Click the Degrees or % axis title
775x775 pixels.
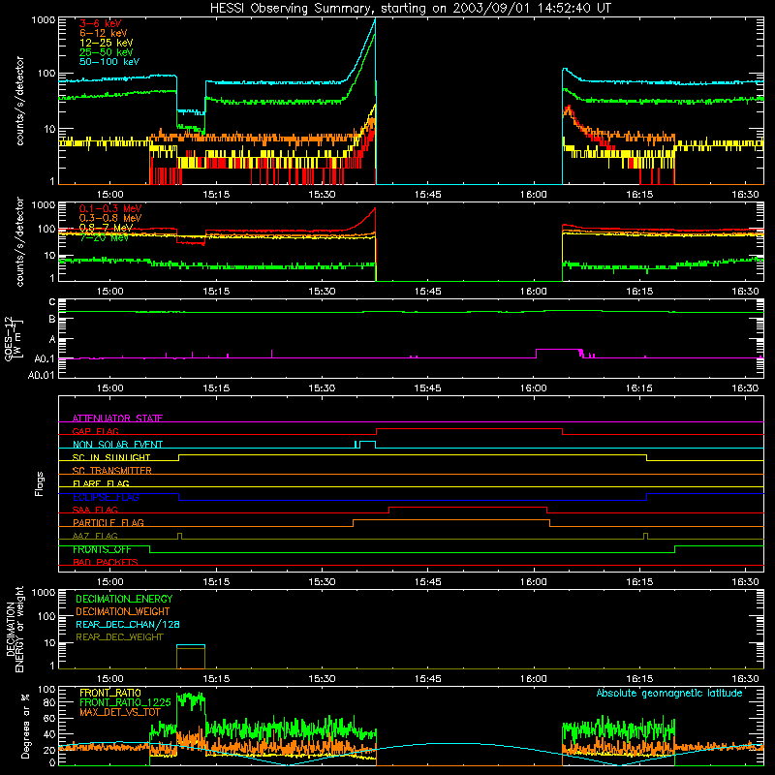(x=25, y=726)
